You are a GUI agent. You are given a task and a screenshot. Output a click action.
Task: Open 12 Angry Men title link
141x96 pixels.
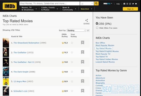coord(20,82)
